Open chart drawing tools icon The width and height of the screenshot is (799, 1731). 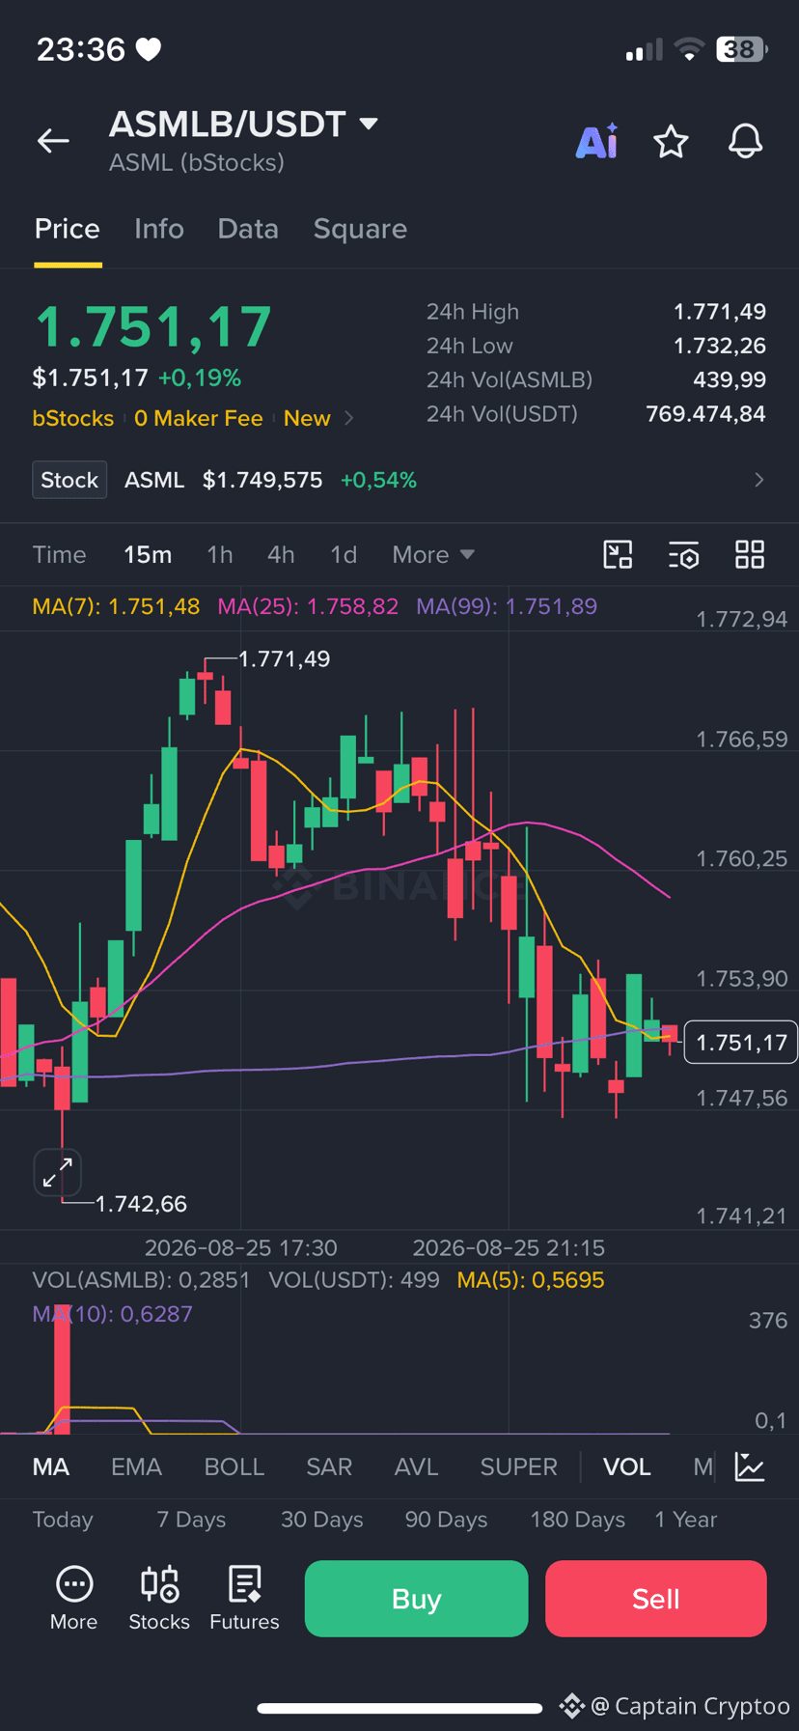click(x=618, y=554)
